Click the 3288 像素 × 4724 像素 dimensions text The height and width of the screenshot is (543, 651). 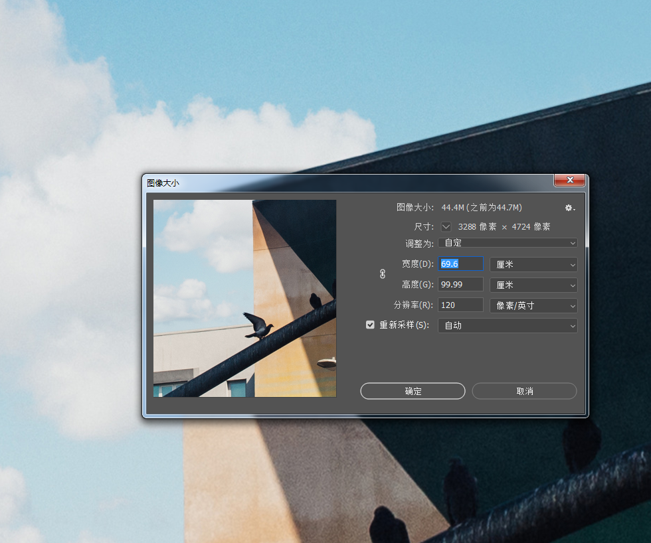coord(504,226)
